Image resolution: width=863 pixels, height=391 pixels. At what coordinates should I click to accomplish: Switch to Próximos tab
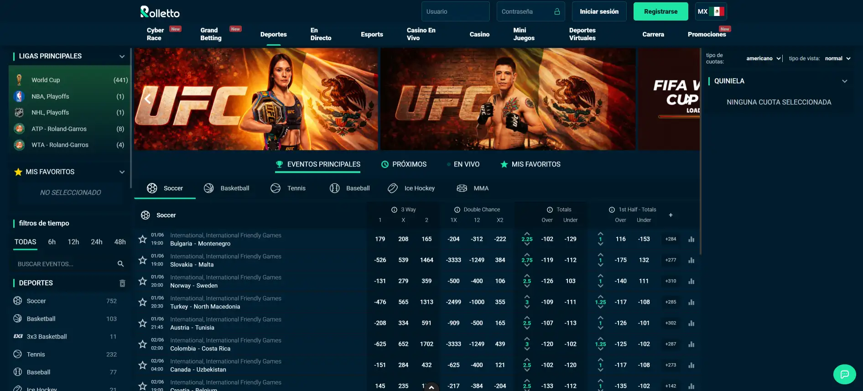404,164
